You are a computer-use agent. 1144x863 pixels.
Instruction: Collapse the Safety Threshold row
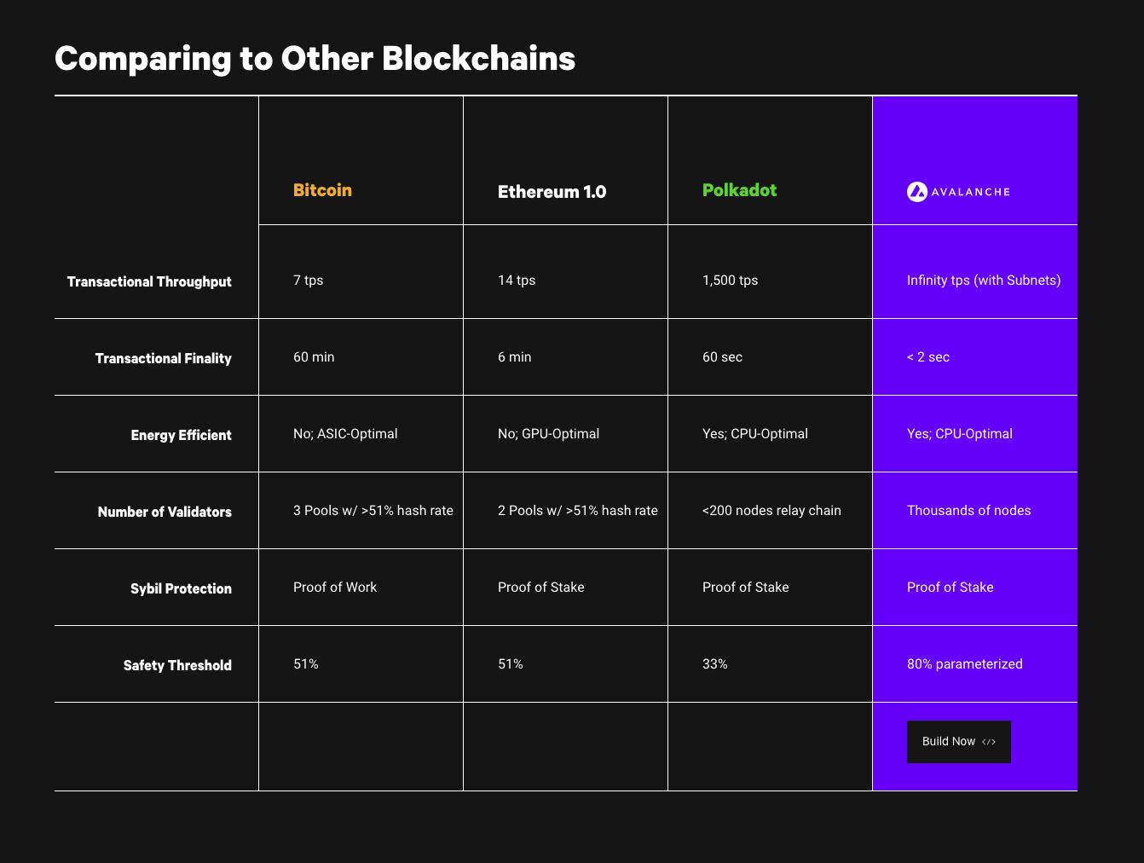click(x=177, y=665)
